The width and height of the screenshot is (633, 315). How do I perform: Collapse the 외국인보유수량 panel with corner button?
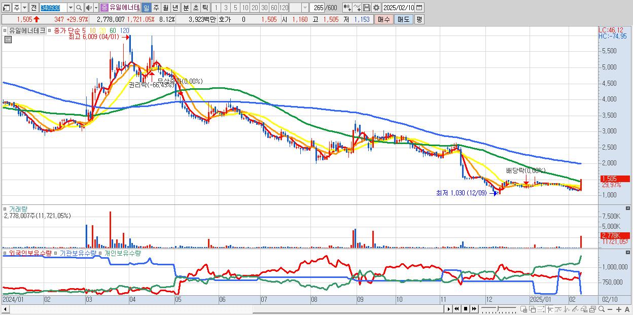[629, 252]
